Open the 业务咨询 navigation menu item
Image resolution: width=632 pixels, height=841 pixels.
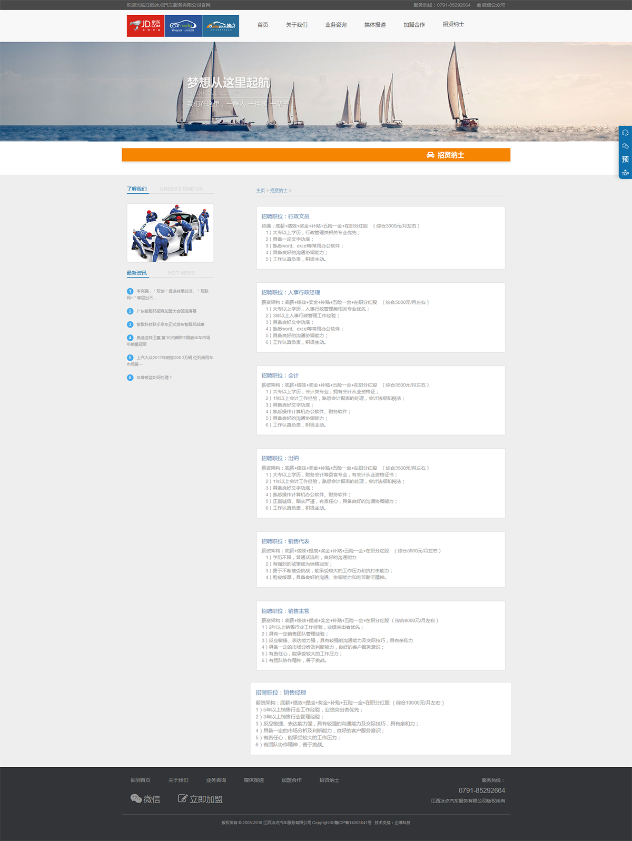click(x=335, y=25)
